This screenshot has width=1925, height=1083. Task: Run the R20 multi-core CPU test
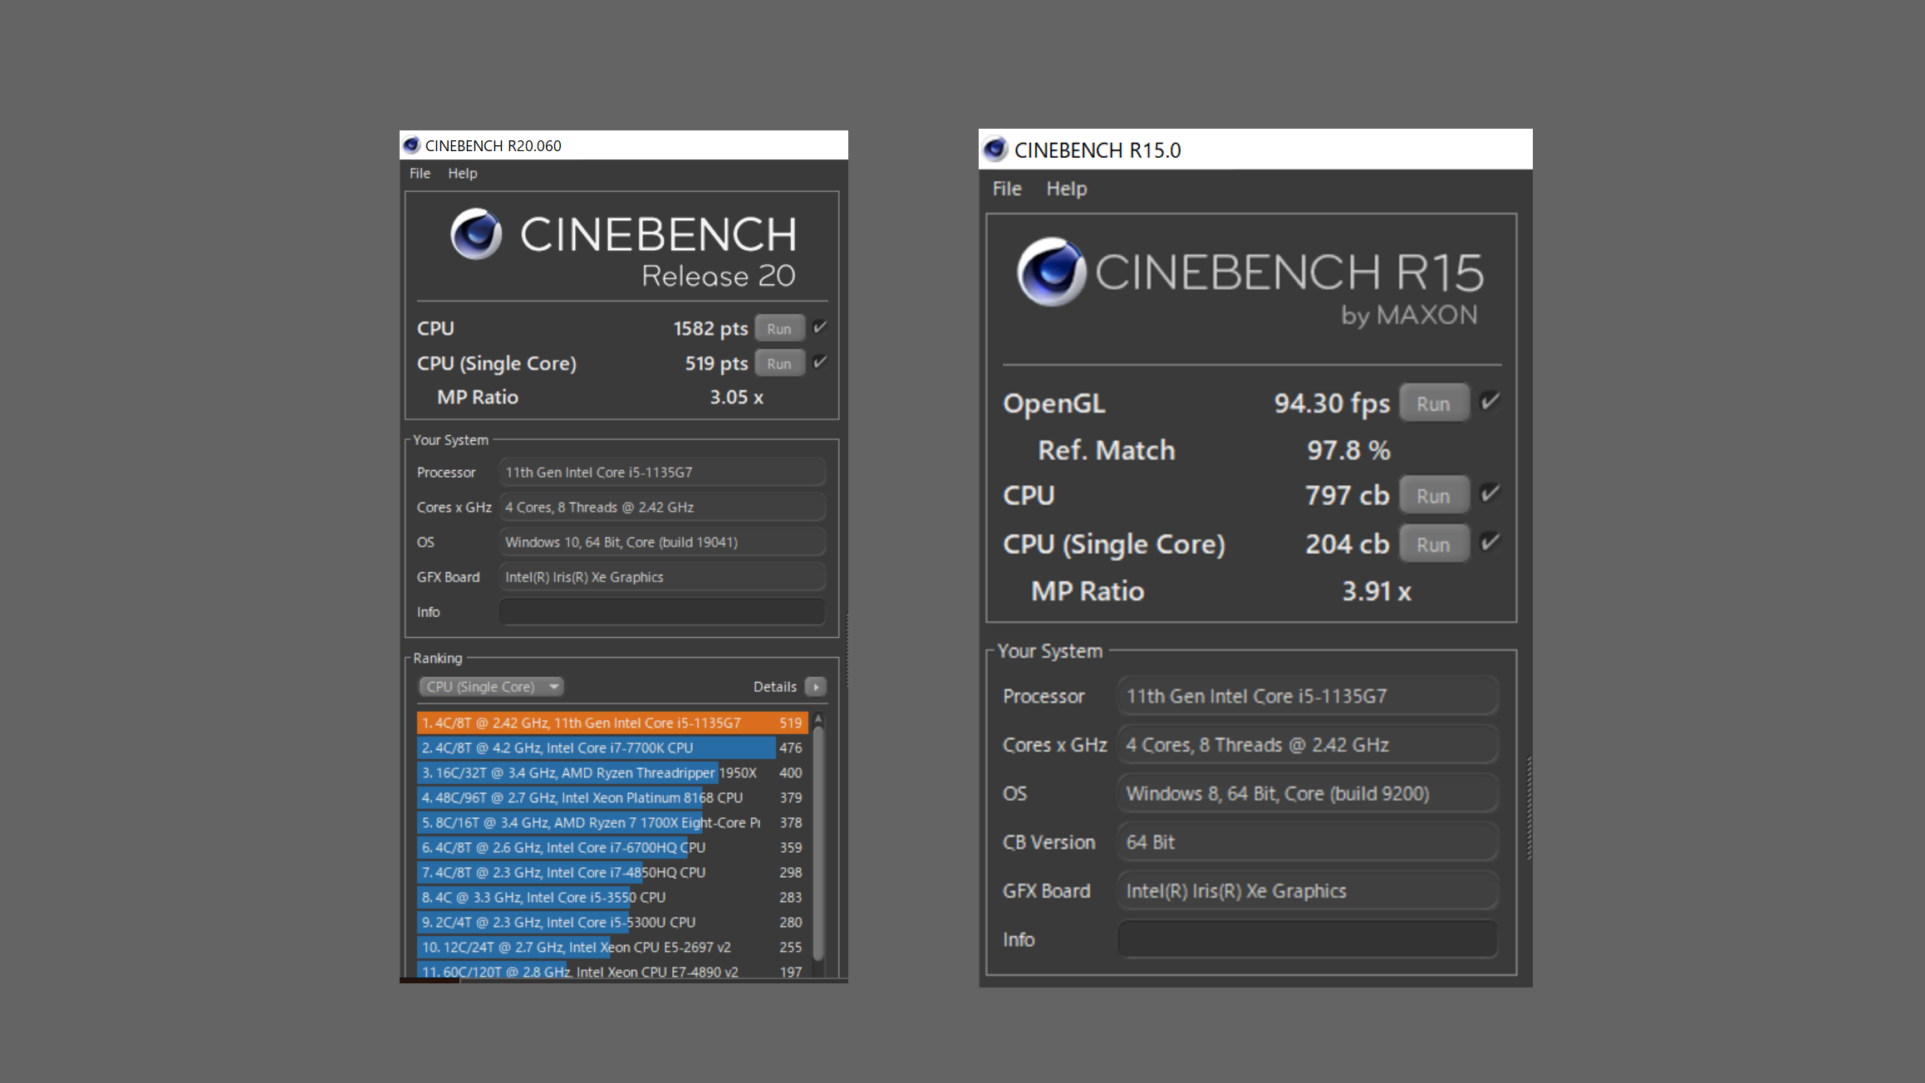click(779, 329)
